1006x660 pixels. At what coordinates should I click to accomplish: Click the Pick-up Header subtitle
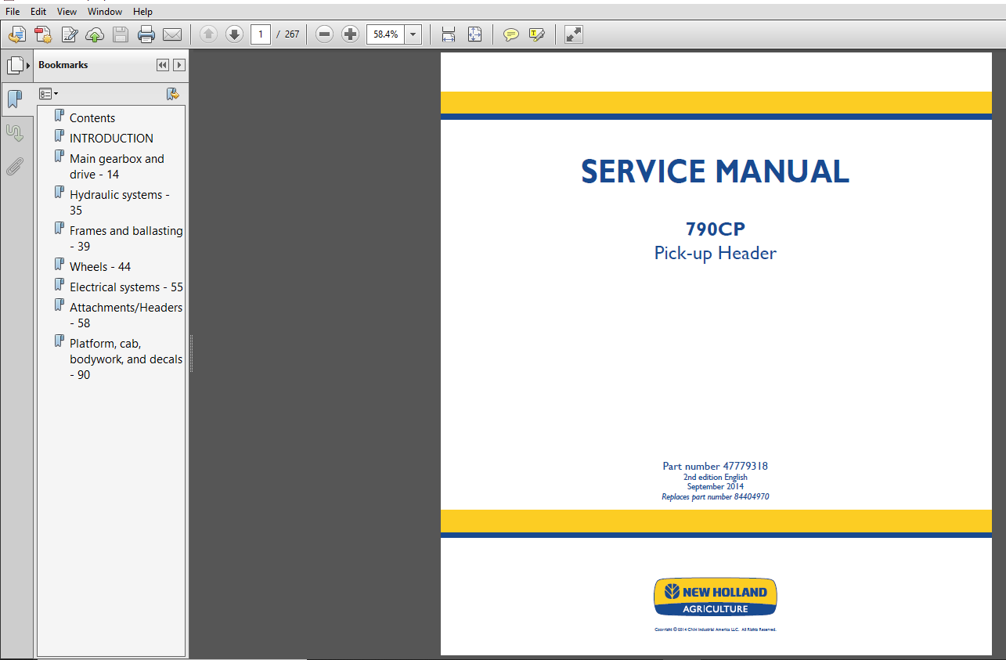coord(716,253)
